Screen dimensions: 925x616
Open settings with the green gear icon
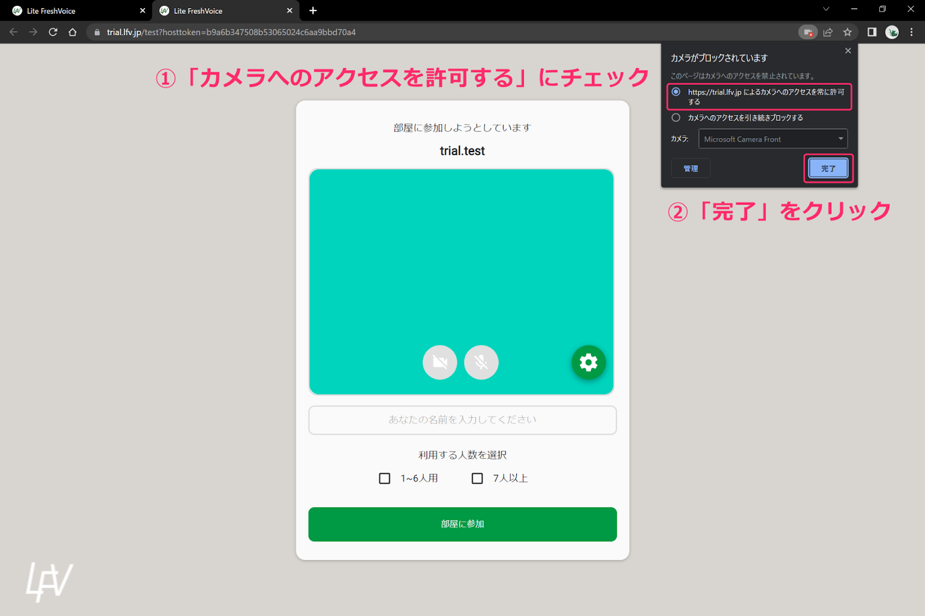(x=589, y=362)
